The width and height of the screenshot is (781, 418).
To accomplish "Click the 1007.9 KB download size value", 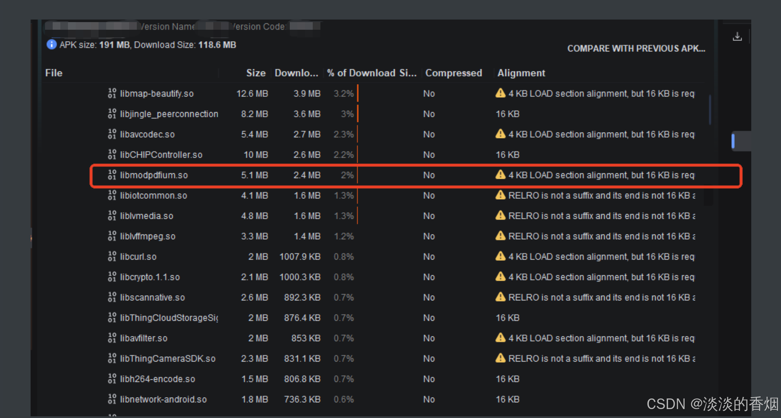I will (300, 257).
